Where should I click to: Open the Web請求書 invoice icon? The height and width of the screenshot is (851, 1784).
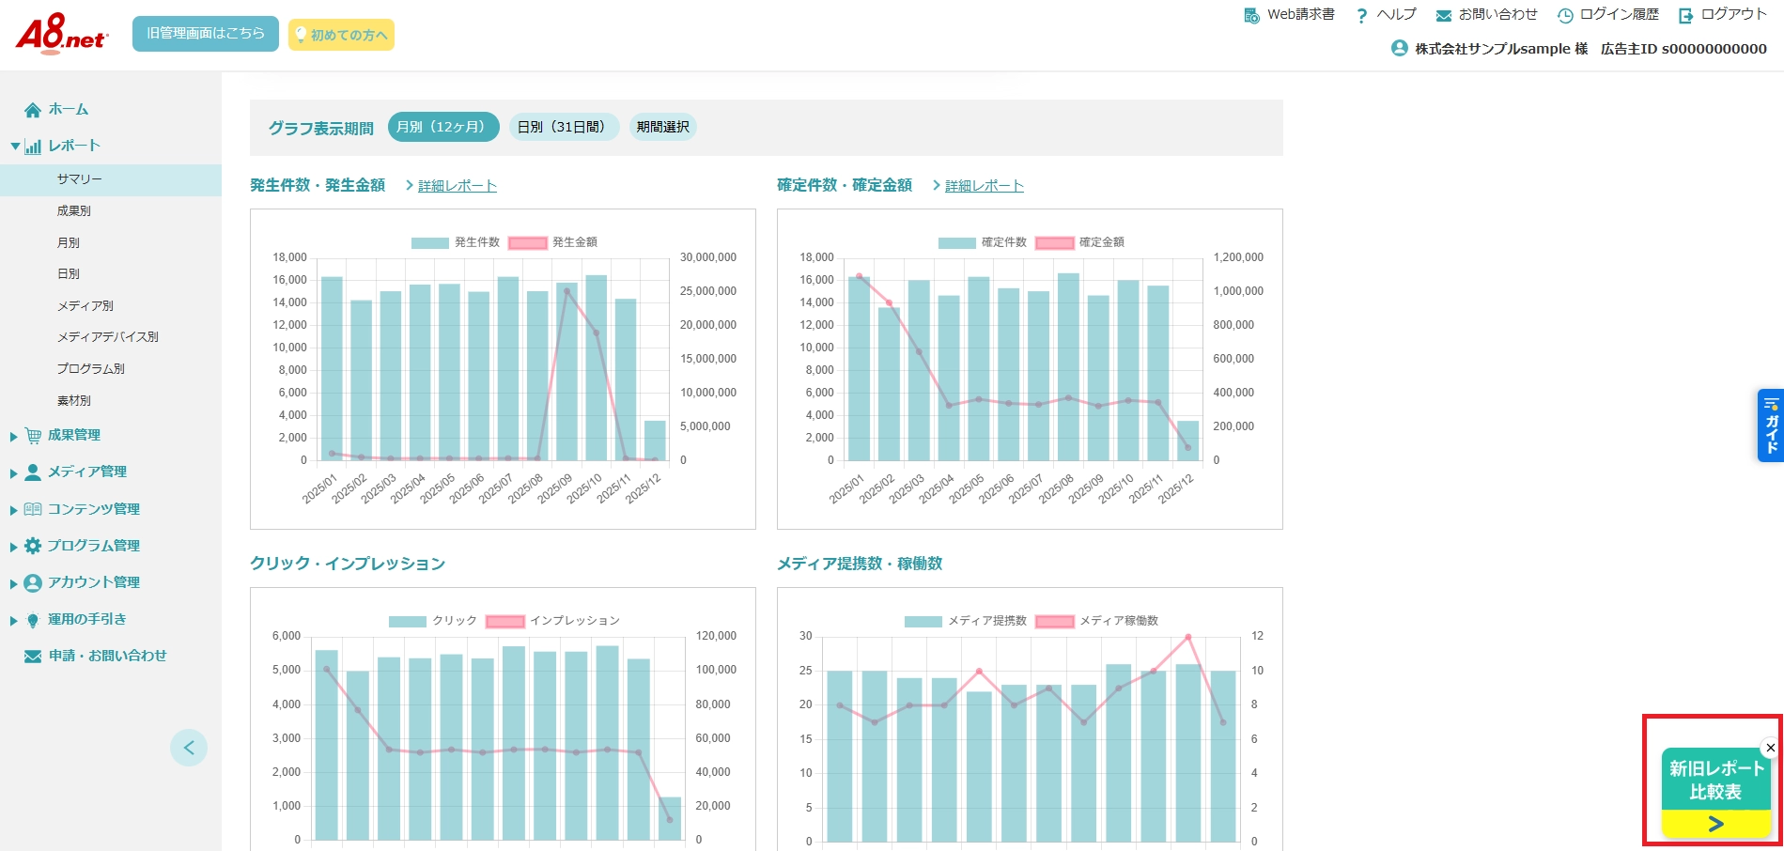[x=1251, y=15]
